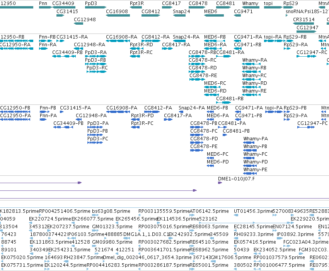329x271 pixels.
Task: Open the Rpt3R gene feature
Action: (136, 7)
